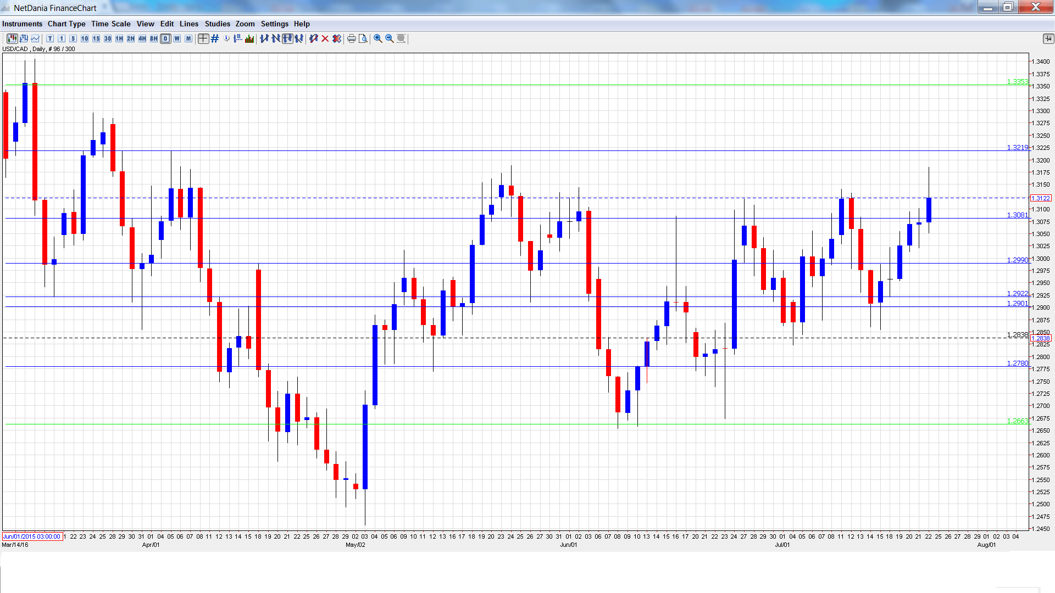The image size is (1055, 593).
Task: Switch to 4-hour time scale
Action: point(142,38)
